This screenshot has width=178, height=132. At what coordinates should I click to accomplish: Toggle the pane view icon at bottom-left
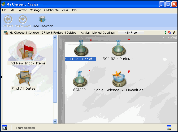[5, 127]
